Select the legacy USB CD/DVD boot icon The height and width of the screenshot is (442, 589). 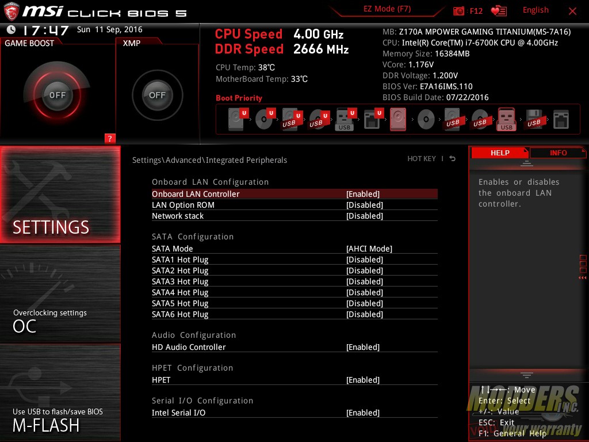pos(480,120)
